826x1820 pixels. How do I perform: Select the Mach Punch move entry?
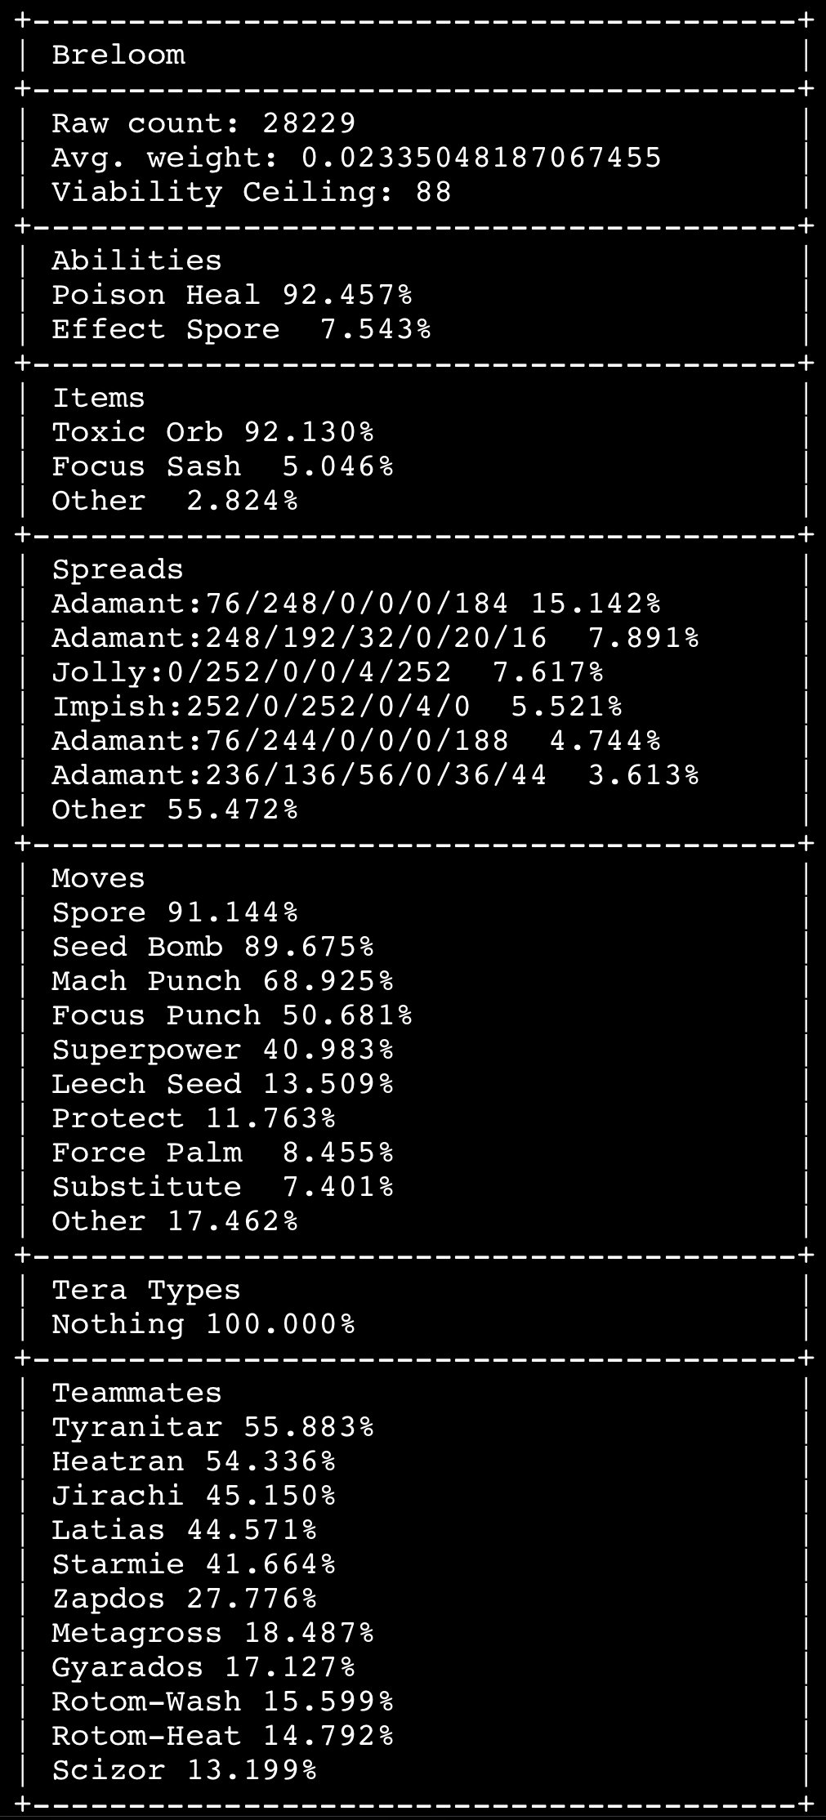click(x=222, y=981)
